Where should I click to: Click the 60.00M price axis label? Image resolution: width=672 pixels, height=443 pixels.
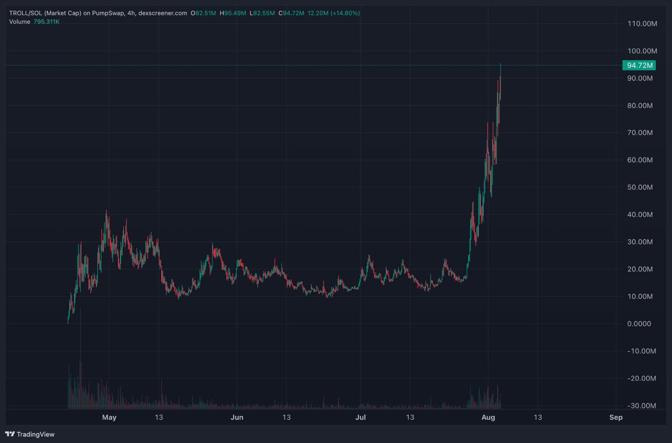(640, 160)
